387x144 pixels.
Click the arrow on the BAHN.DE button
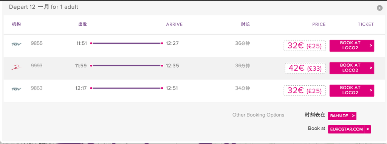(353, 116)
